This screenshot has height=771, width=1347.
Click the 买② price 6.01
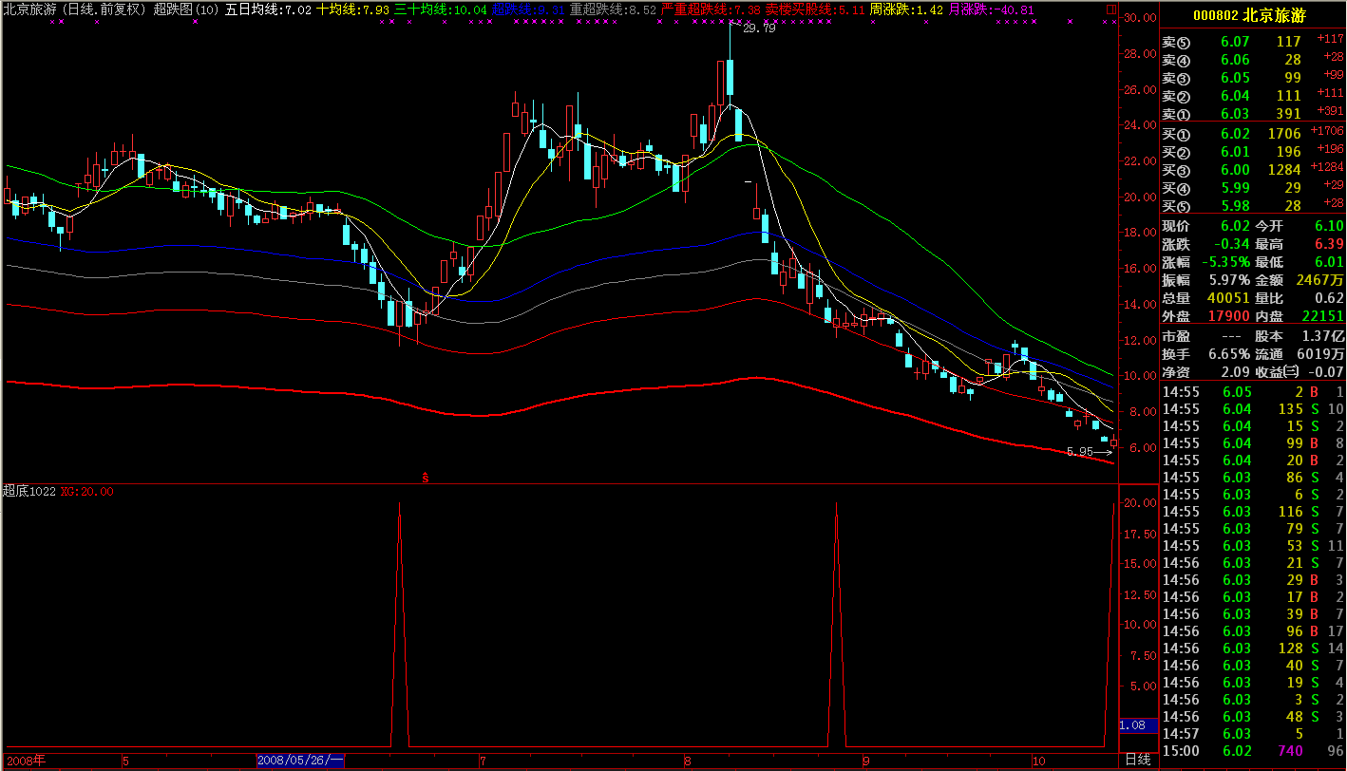tap(1235, 152)
